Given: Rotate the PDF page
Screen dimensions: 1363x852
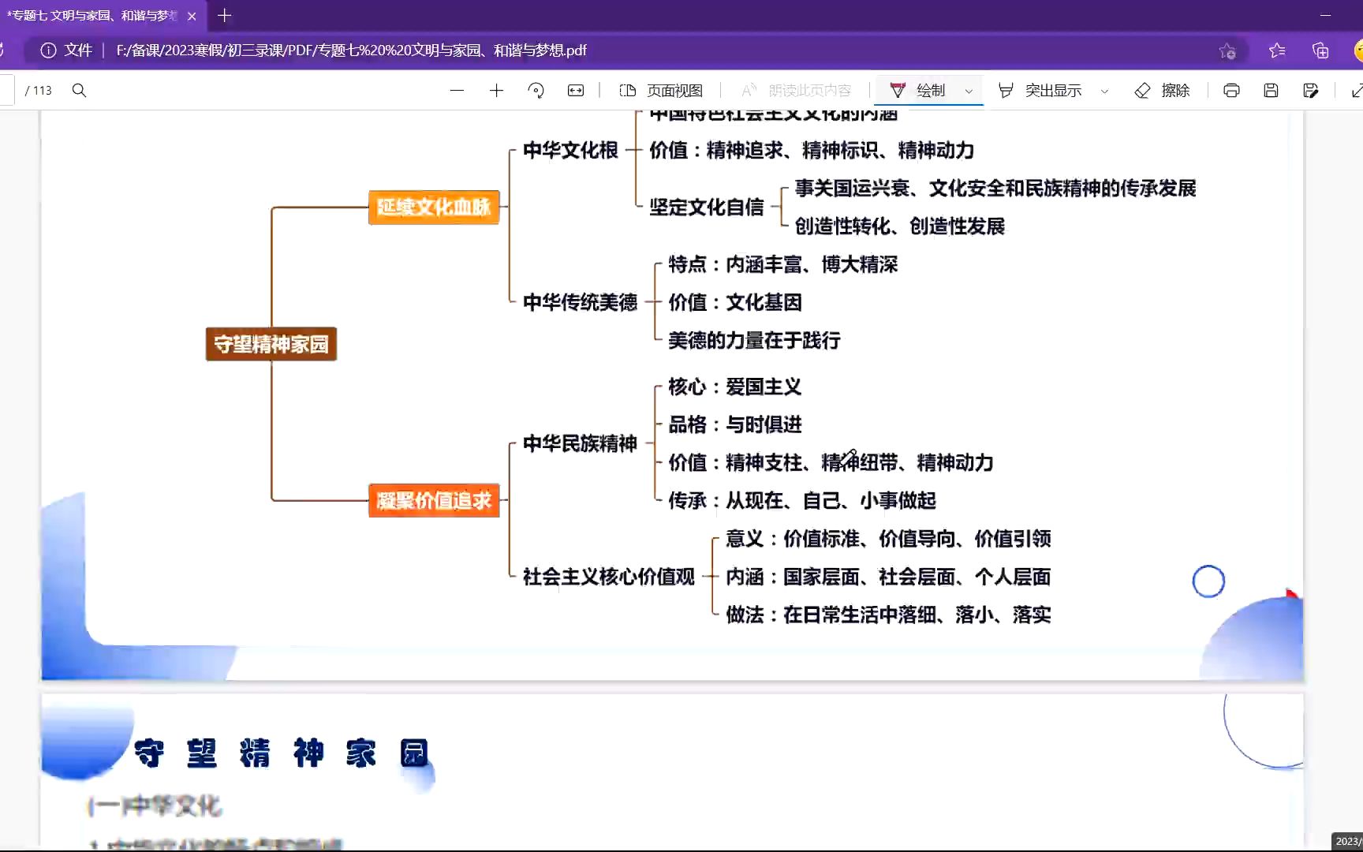Looking at the screenshot, I should (536, 91).
